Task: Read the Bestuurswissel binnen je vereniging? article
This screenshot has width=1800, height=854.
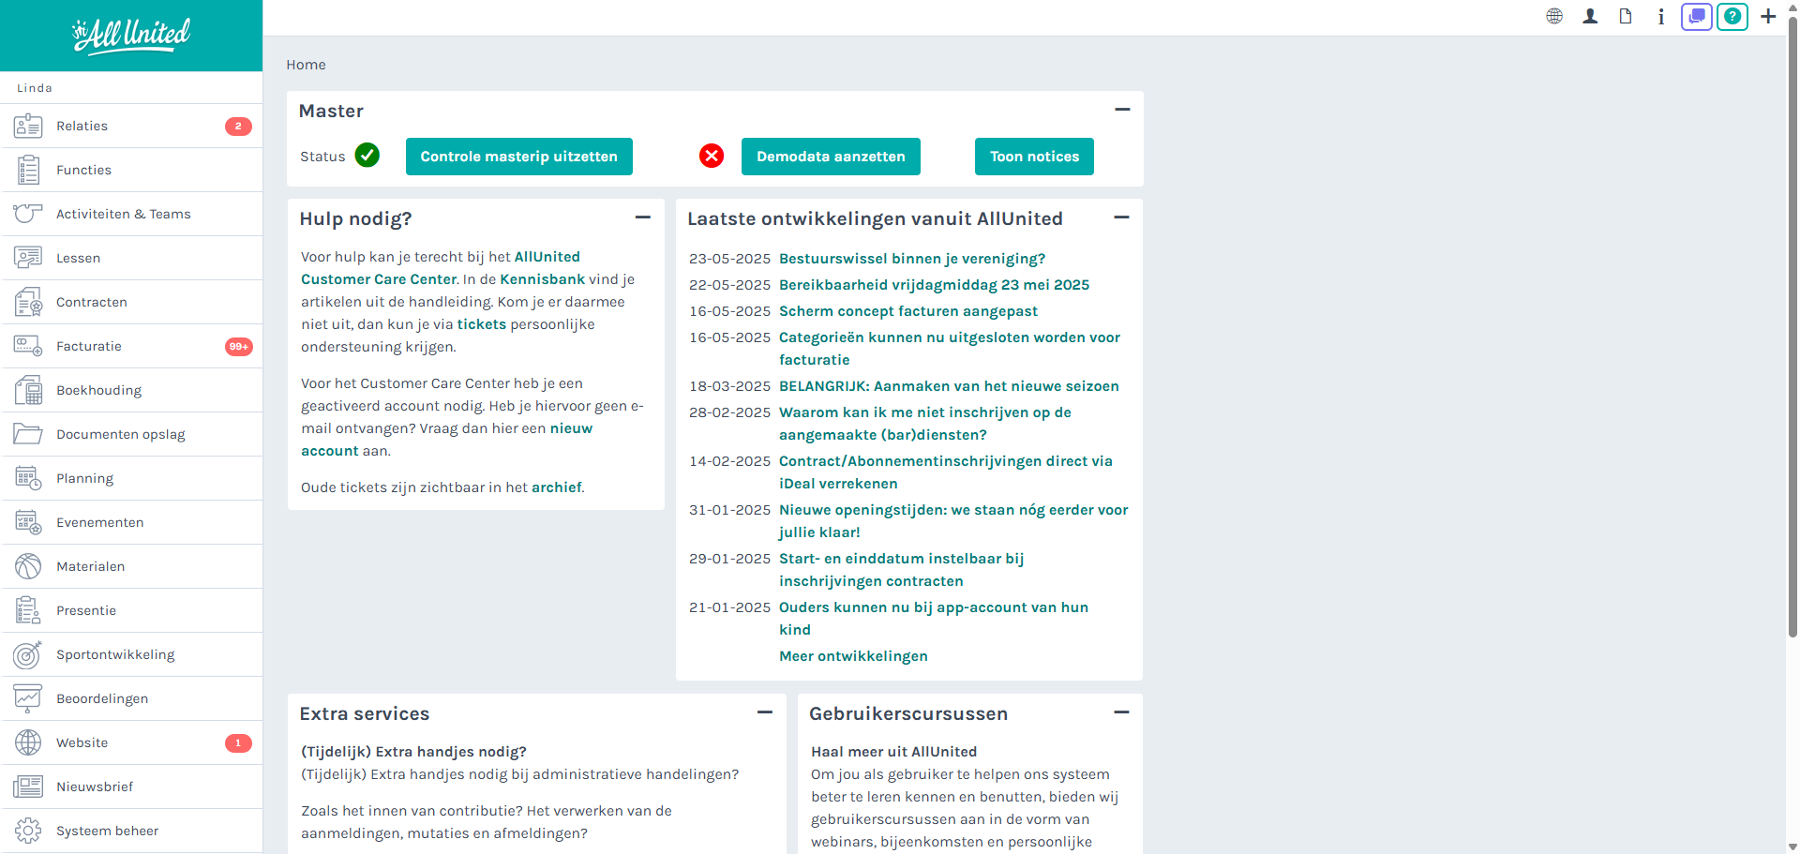Action: 912,259
